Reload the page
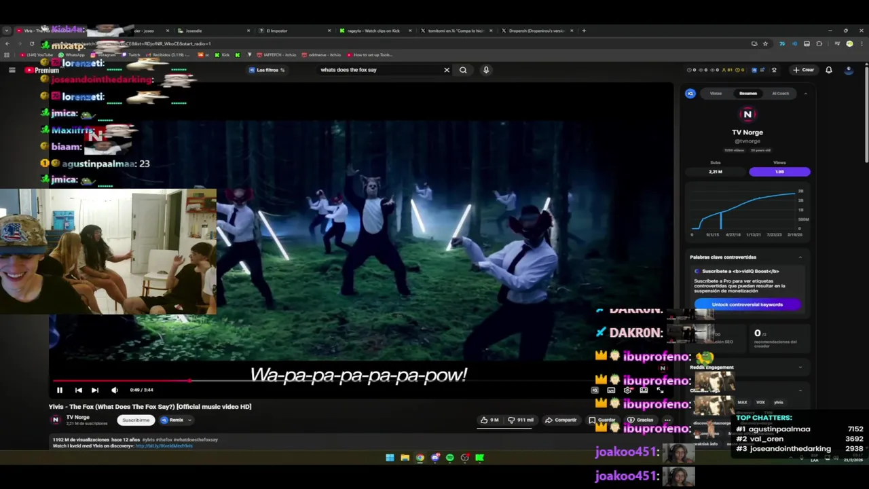Screen dimensions: 869x489 tap(31, 43)
